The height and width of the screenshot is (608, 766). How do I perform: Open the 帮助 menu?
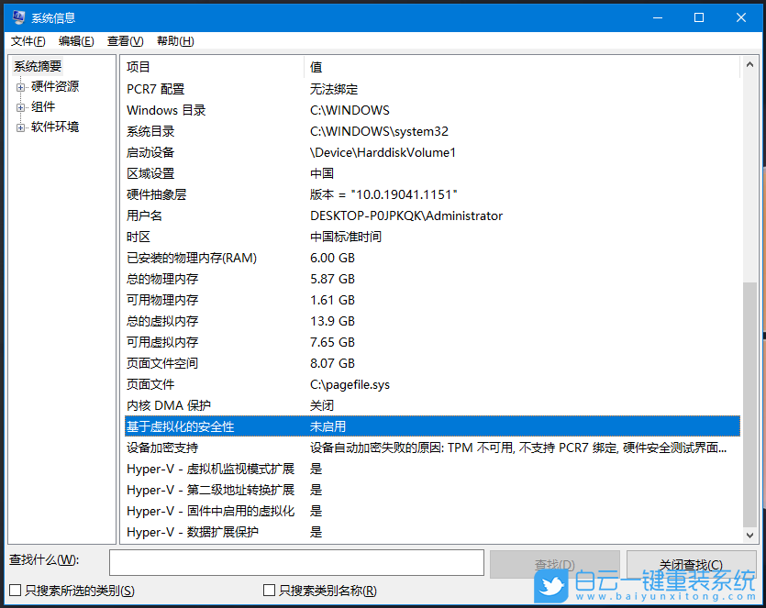tap(173, 40)
